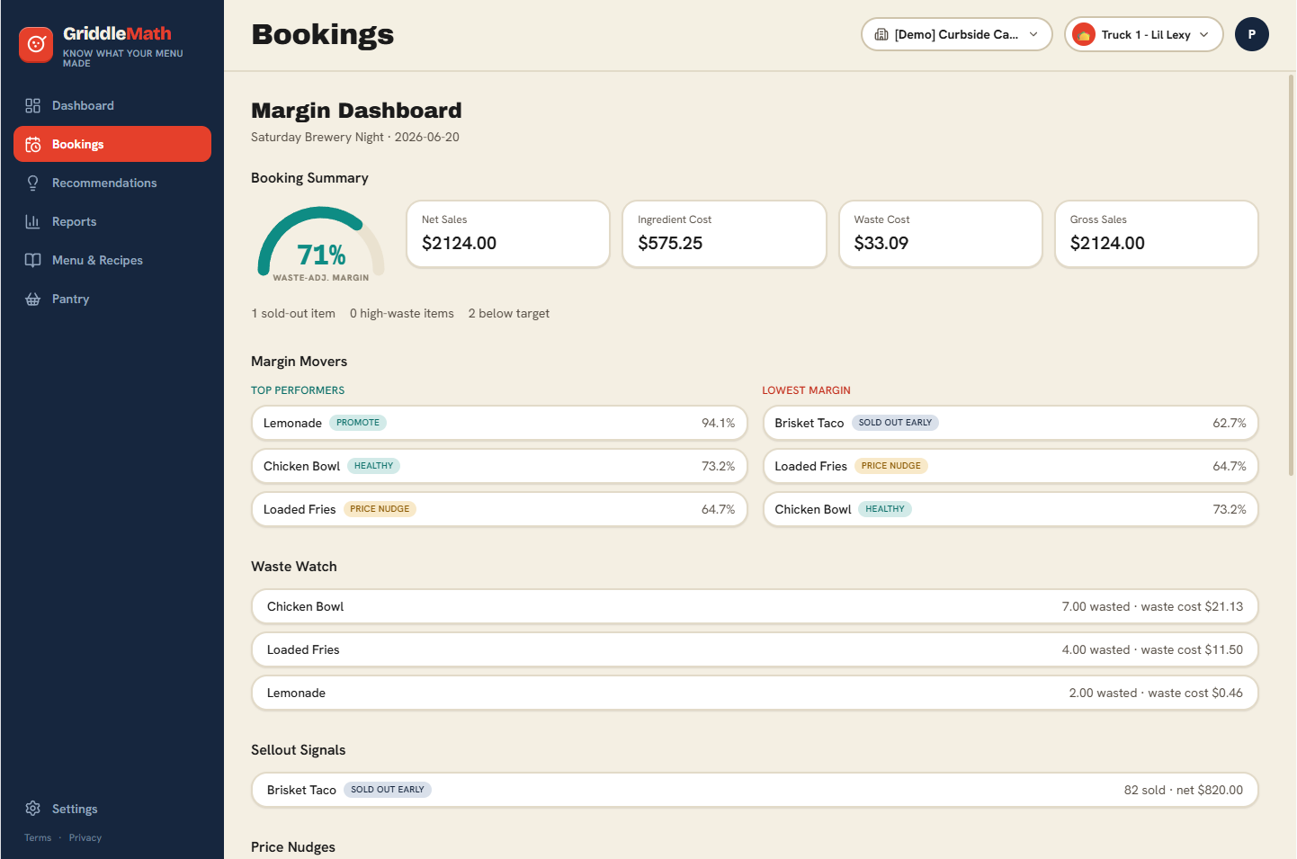
Task: Open Pantry via basket icon
Action: (33, 299)
